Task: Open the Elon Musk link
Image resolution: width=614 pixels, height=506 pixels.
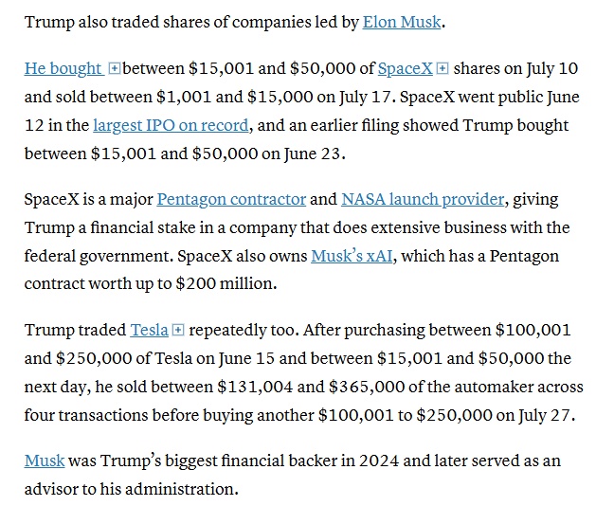Action: point(402,22)
